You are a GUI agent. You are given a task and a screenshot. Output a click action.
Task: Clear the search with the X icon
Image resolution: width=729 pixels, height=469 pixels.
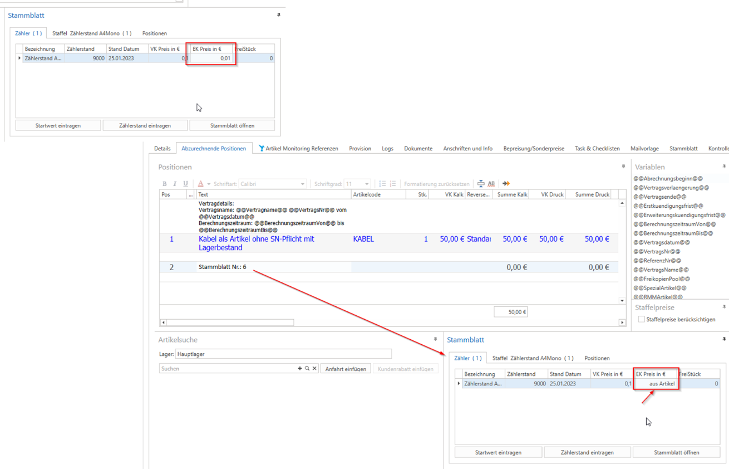coord(314,369)
